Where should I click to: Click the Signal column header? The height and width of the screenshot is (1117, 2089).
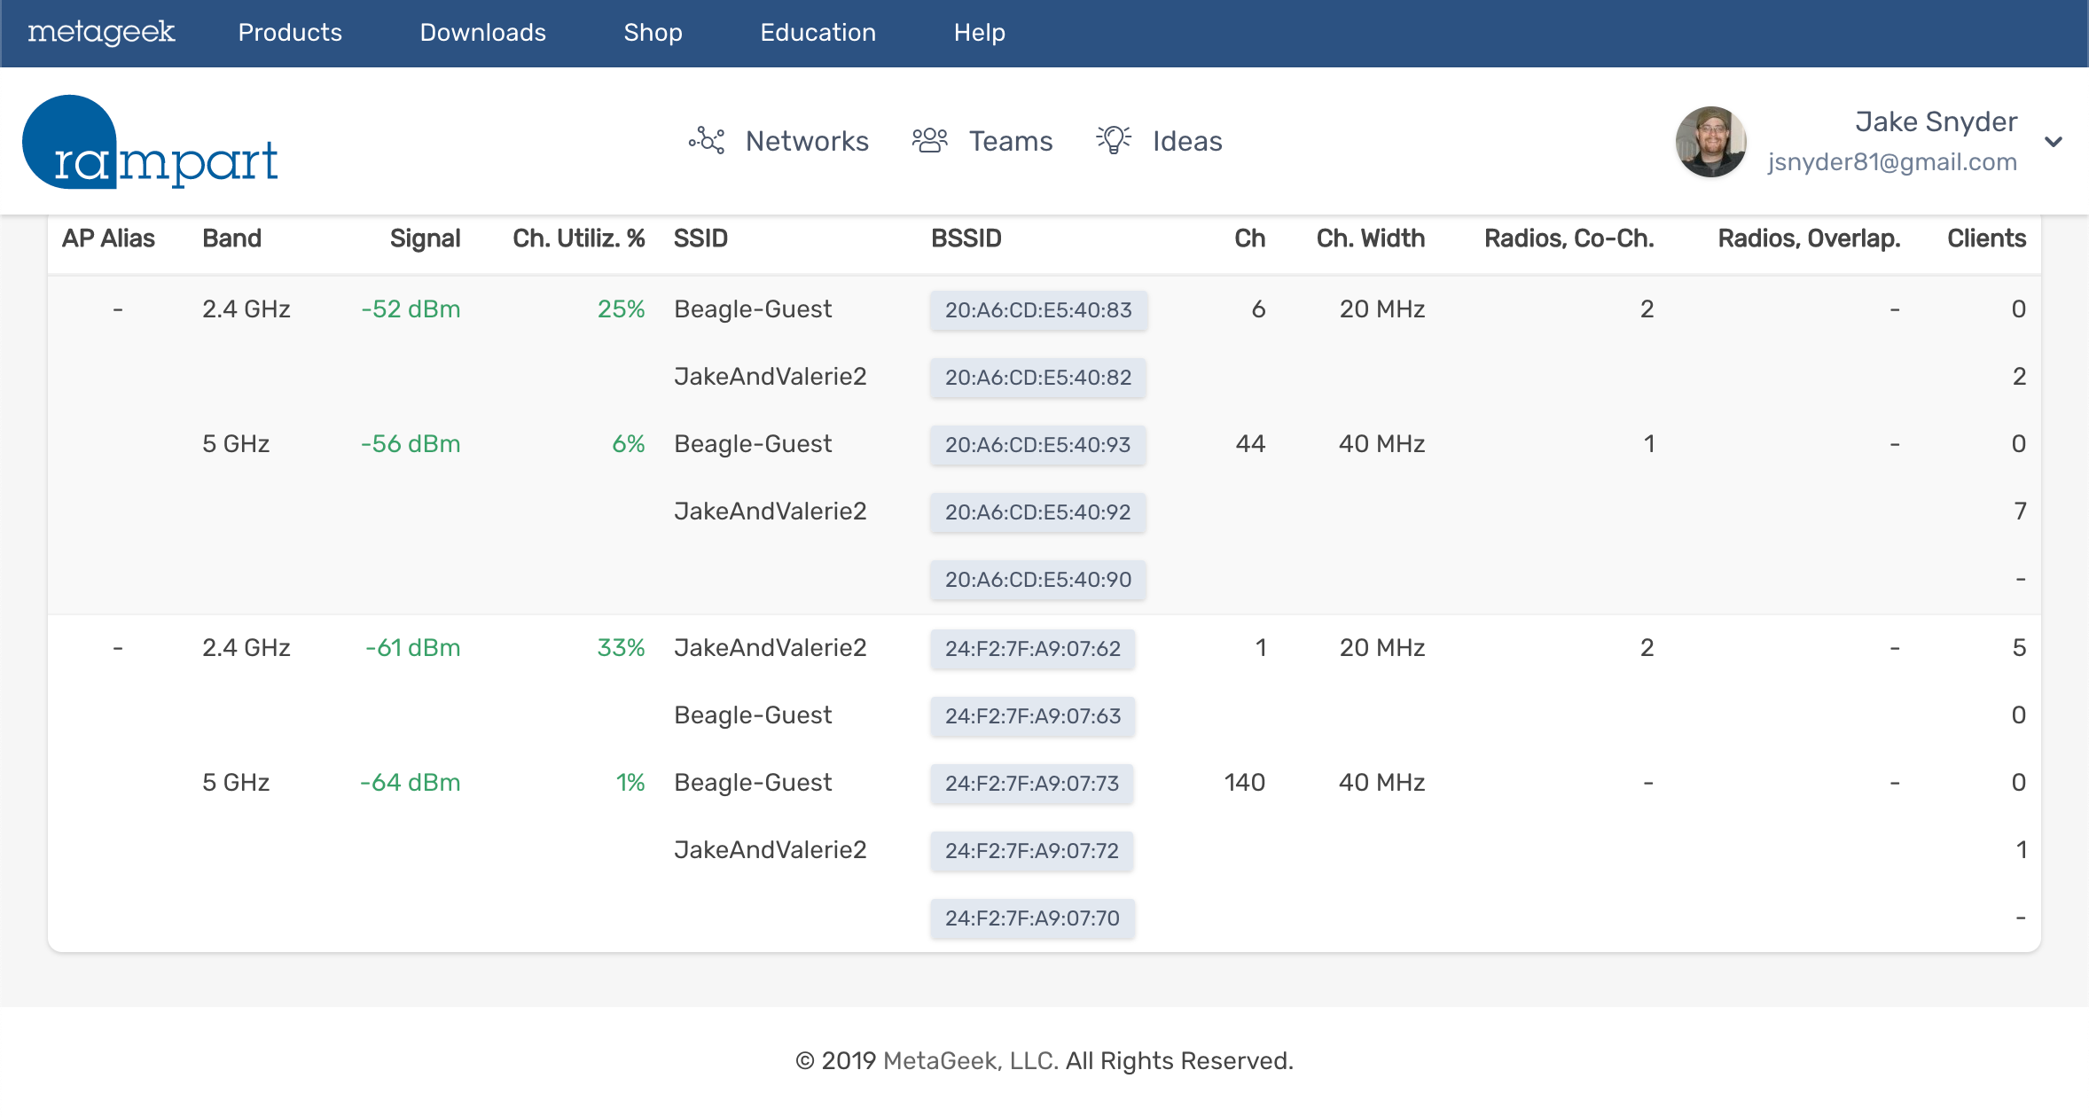(x=425, y=238)
